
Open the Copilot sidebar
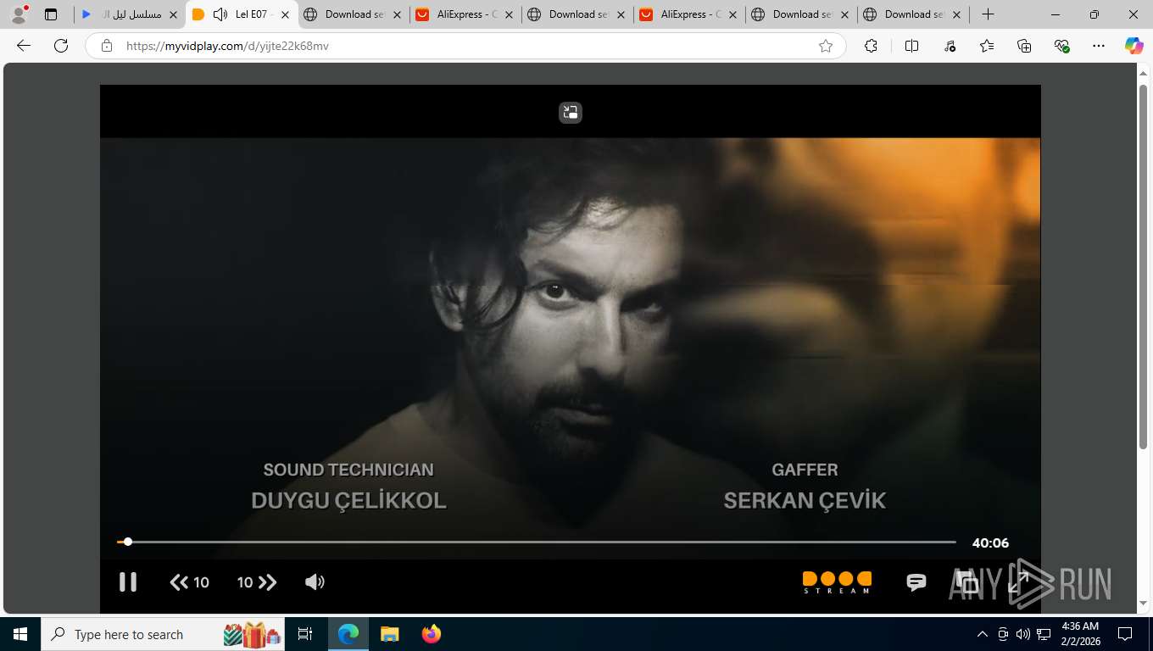pyautogui.click(x=1134, y=46)
